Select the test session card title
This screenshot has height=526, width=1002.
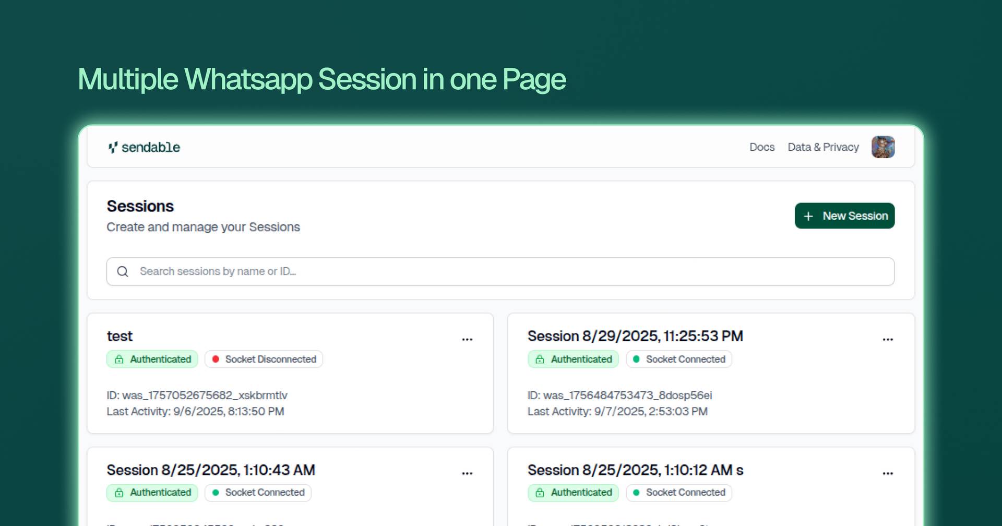[x=120, y=336]
